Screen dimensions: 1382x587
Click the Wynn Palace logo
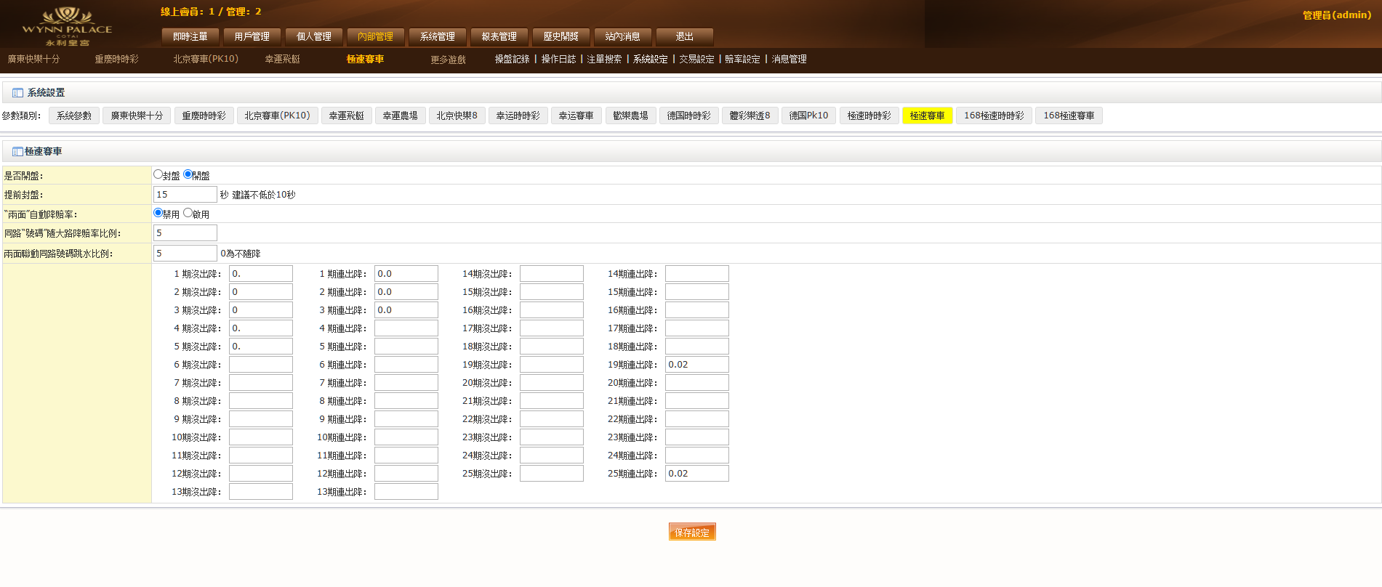click(67, 25)
